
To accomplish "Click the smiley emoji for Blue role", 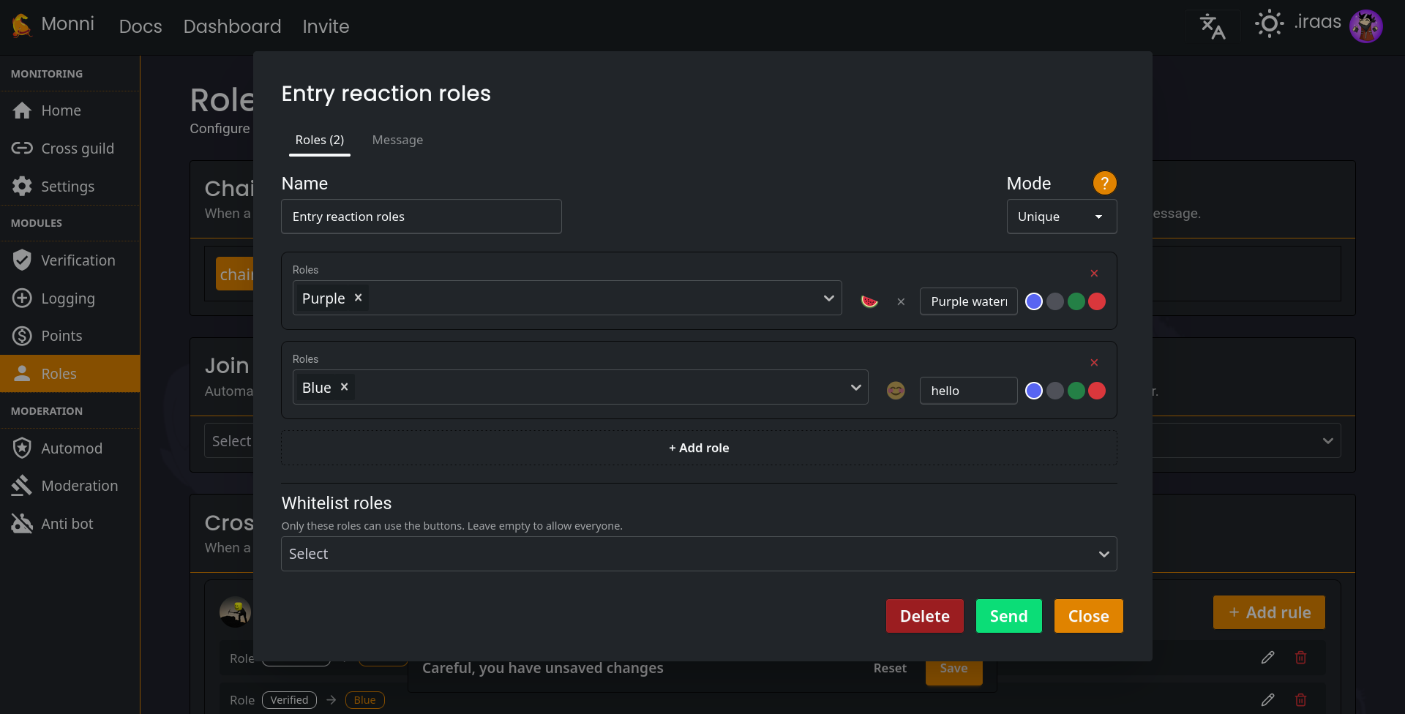I will (896, 391).
